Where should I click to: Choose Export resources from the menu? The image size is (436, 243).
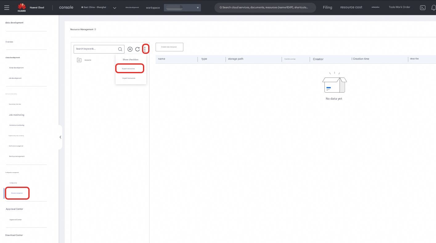click(x=128, y=69)
